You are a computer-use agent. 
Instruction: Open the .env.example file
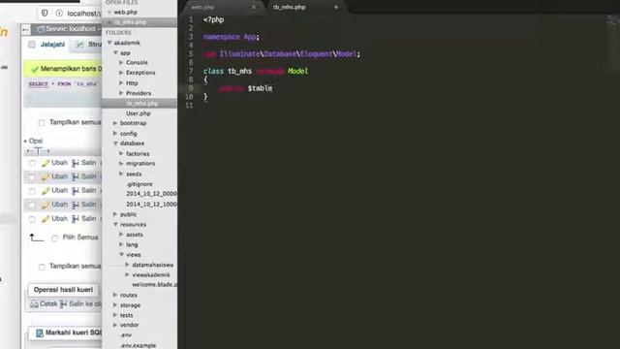coord(138,345)
